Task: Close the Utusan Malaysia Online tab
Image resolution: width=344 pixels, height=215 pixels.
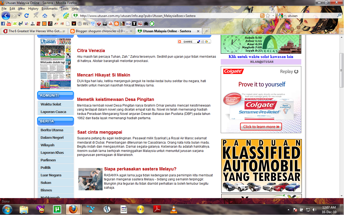Action: coord(198,31)
